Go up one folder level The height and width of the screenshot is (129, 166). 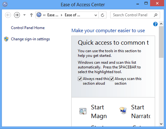click(x=31, y=15)
